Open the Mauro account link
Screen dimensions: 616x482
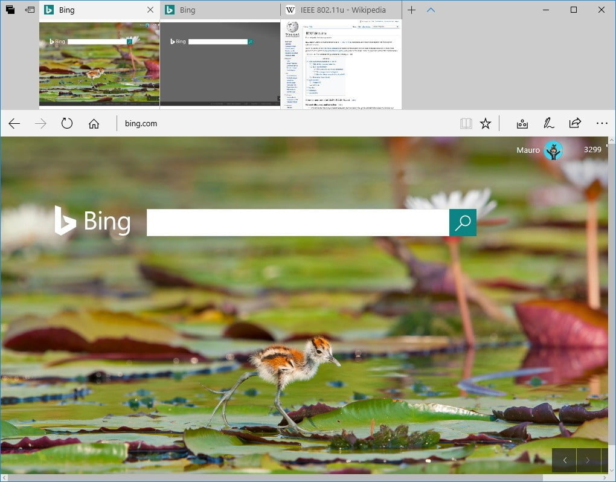coord(529,150)
